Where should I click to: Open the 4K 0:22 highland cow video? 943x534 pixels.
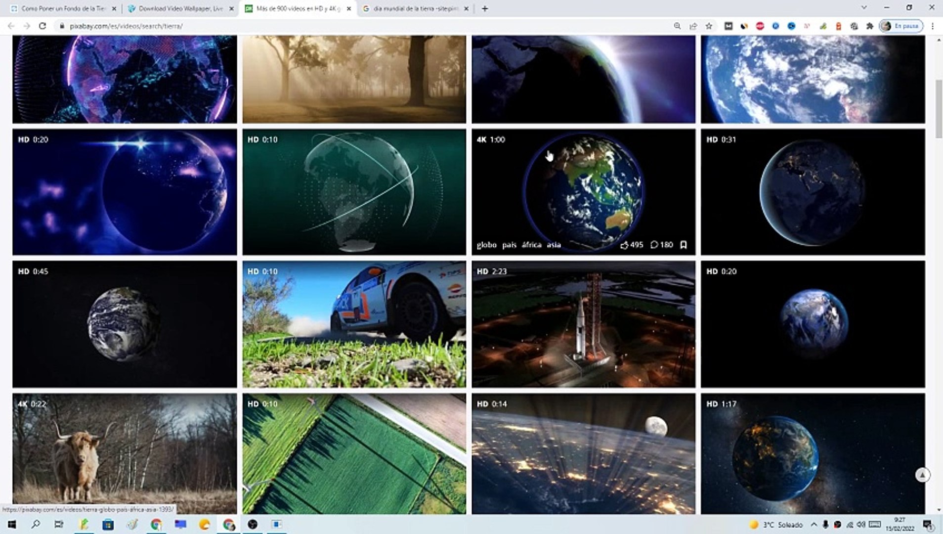coord(125,454)
